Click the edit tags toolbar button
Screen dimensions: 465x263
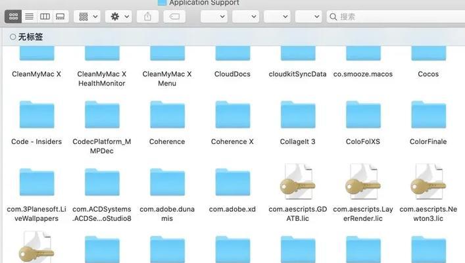174,16
